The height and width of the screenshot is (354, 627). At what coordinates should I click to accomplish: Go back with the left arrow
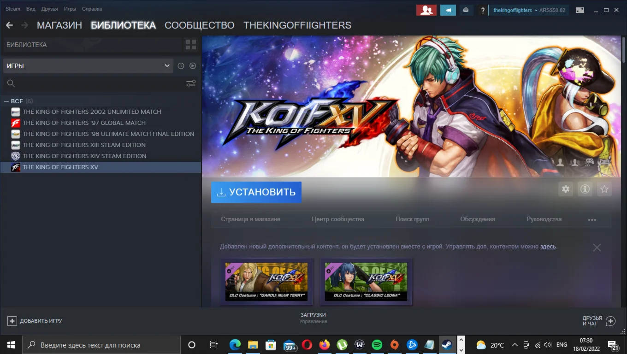(x=9, y=25)
